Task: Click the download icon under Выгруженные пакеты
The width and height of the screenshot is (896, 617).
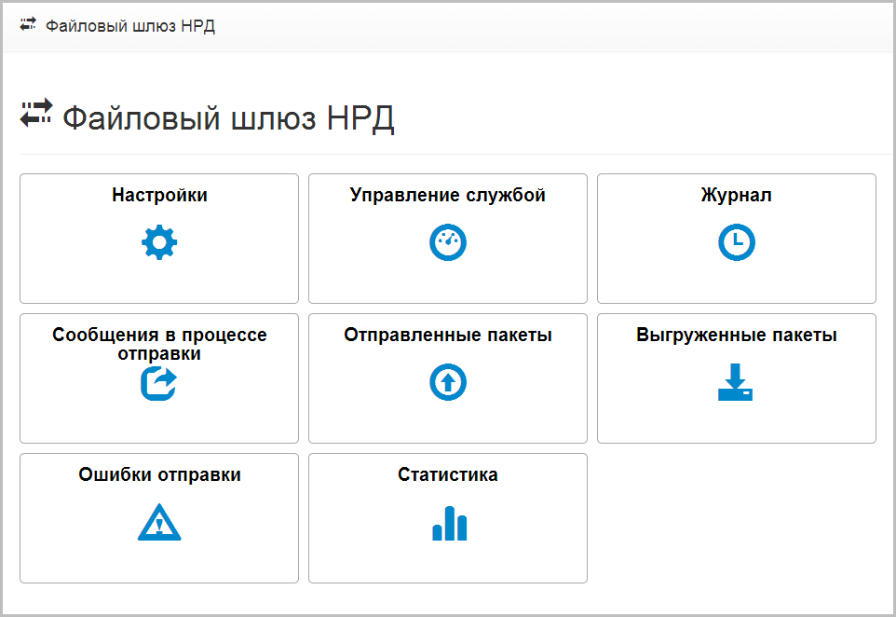Action: pos(736,382)
